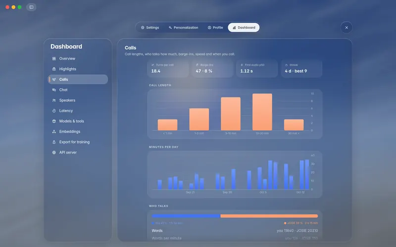Toggle the sidebar panel icon near window controls
The height and width of the screenshot is (247, 396).
coord(31,7)
